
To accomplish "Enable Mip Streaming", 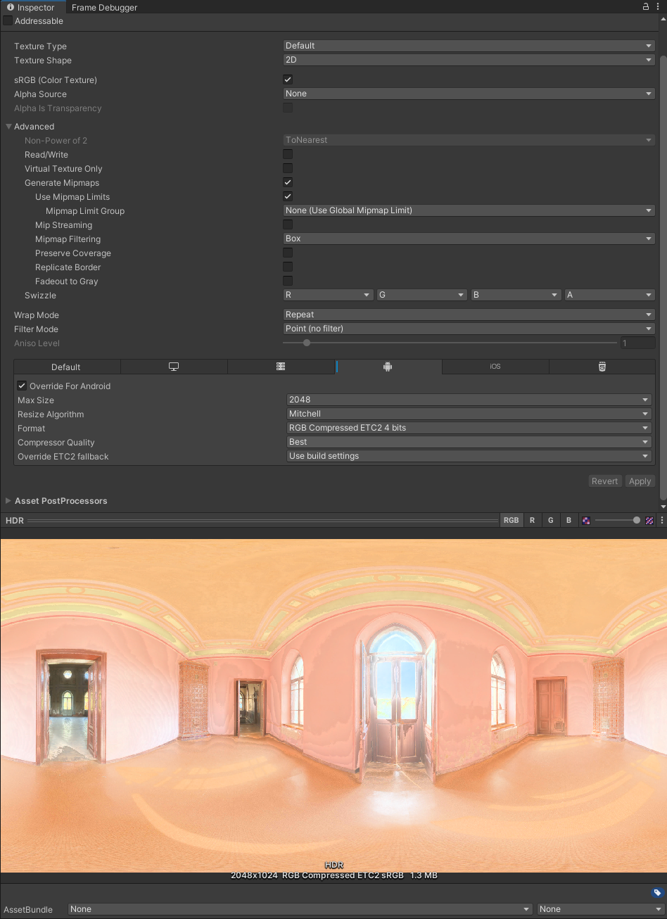I will [x=288, y=224].
